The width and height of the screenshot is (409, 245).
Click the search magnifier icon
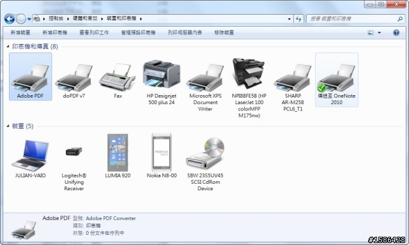pyautogui.click(x=400, y=19)
